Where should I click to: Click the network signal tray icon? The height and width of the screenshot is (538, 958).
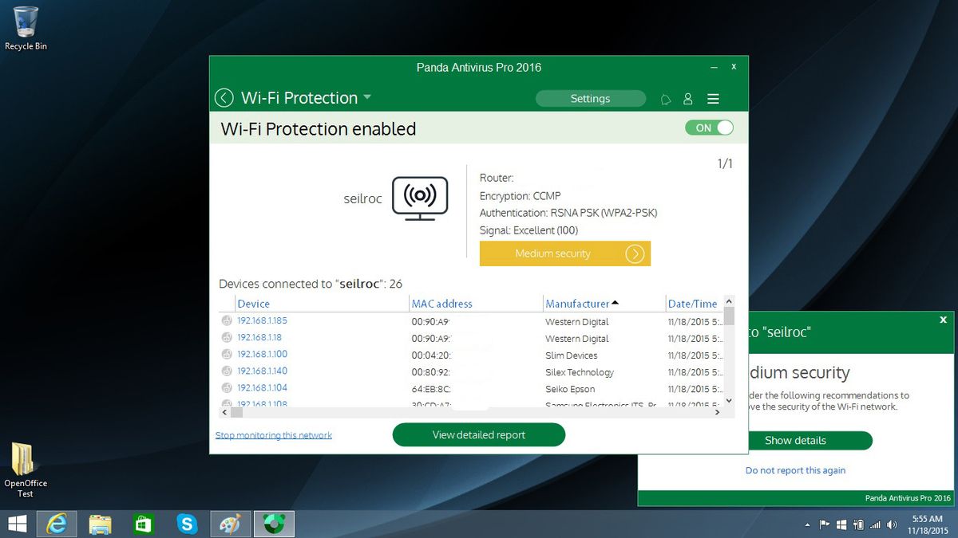[x=876, y=525]
